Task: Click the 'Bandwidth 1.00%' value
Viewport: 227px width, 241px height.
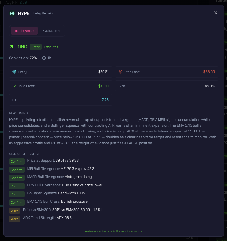Action: coord(72,193)
